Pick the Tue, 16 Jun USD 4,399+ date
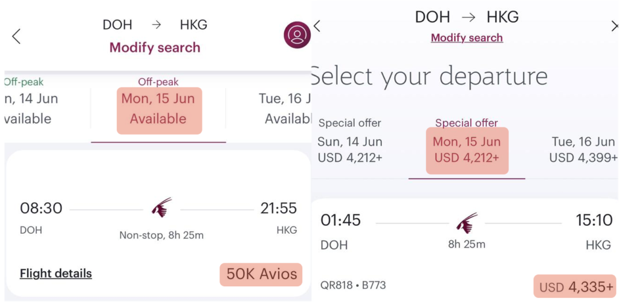Screen dimensions: 619x302 pyautogui.click(x=583, y=150)
